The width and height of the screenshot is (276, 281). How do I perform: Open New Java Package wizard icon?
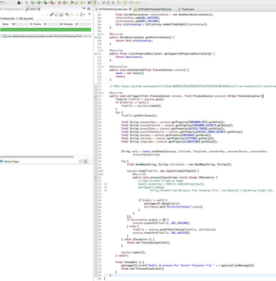coord(59,2)
